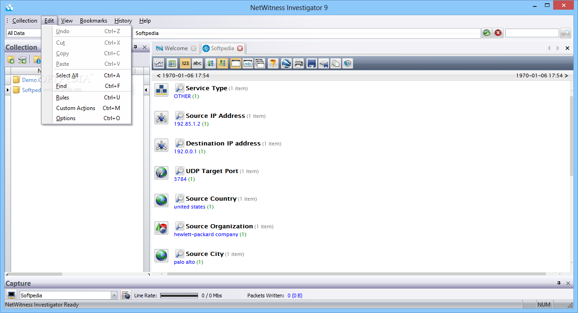Screen dimensions: 578x313
Task: Click the copy pages icon
Action: point(336,64)
